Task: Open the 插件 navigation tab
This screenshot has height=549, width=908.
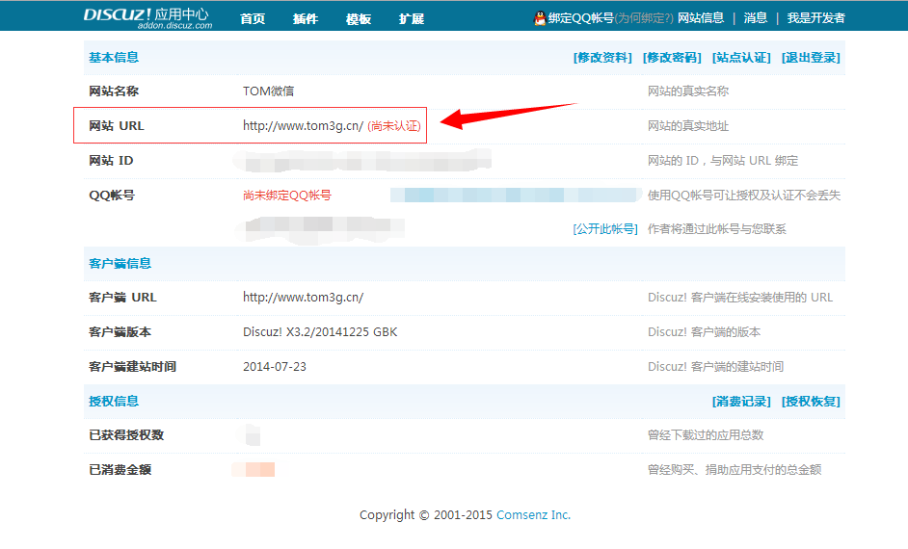Action: click(306, 18)
